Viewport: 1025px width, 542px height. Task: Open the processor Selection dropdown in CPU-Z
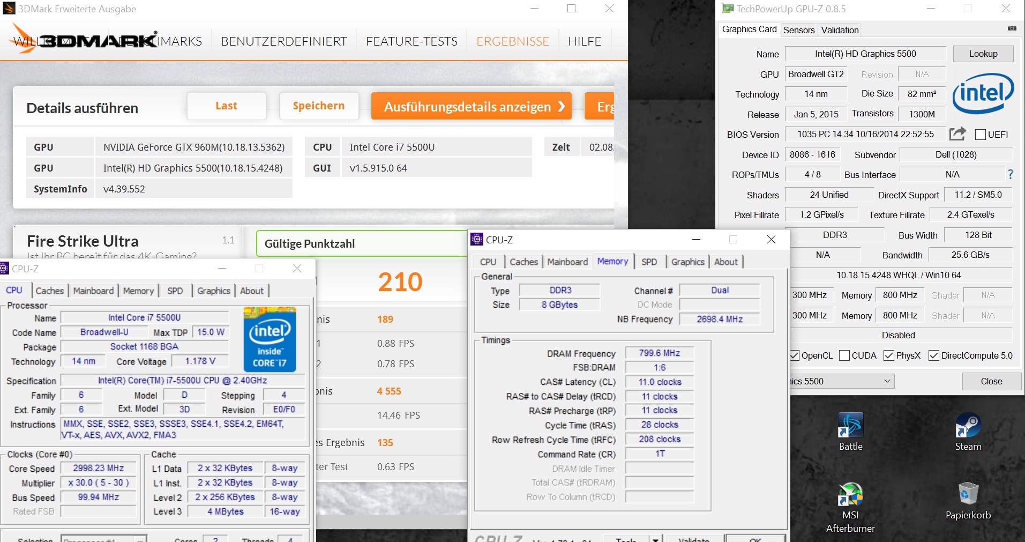[x=104, y=538]
